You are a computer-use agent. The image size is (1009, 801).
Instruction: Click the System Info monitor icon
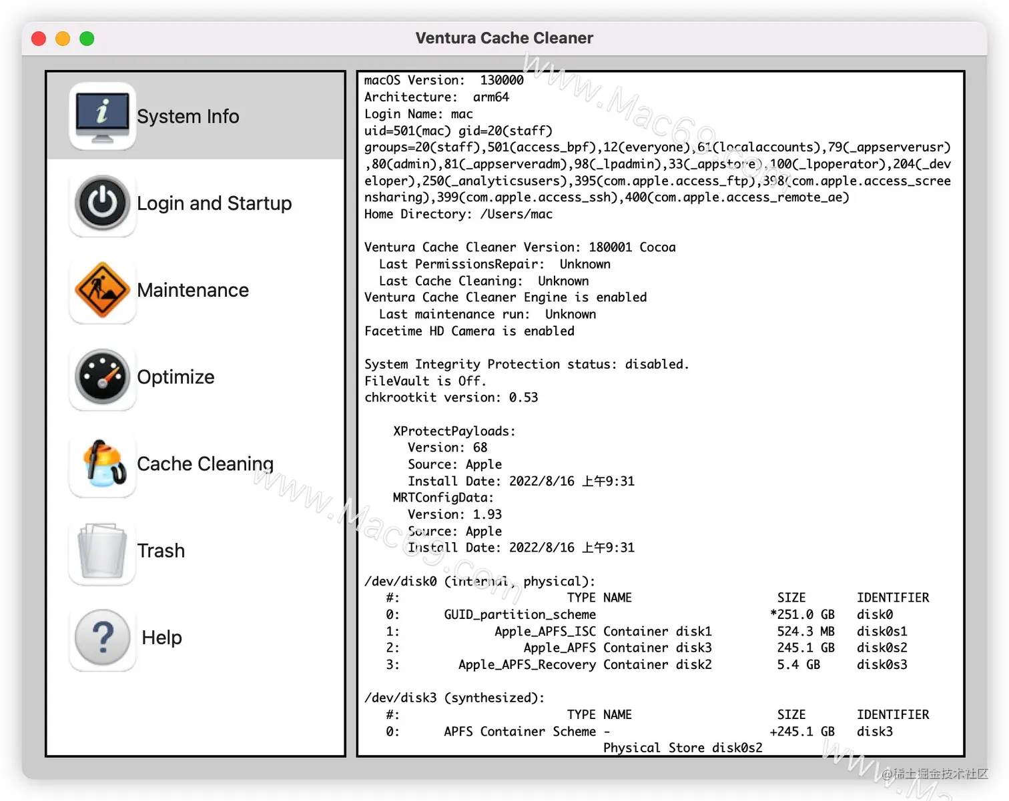(102, 116)
